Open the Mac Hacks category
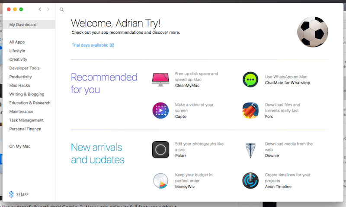The width and height of the screenshot is (346, 207). click(19, 85)
